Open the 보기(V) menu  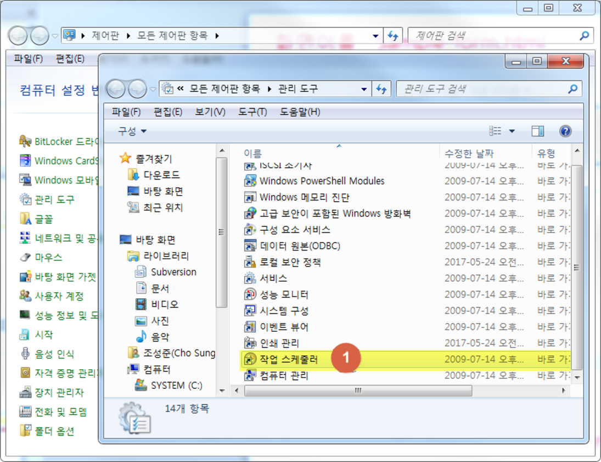(210, 112)
